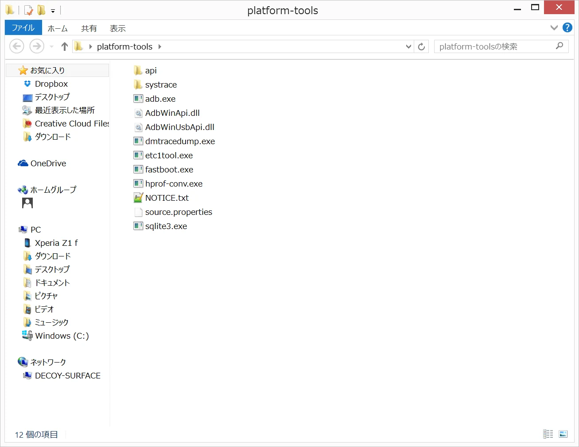Viewport: 579px width, 447px height.
Task: Click the お気に入り favorites header
Action: pyautogui.click(x=57, y=70)
